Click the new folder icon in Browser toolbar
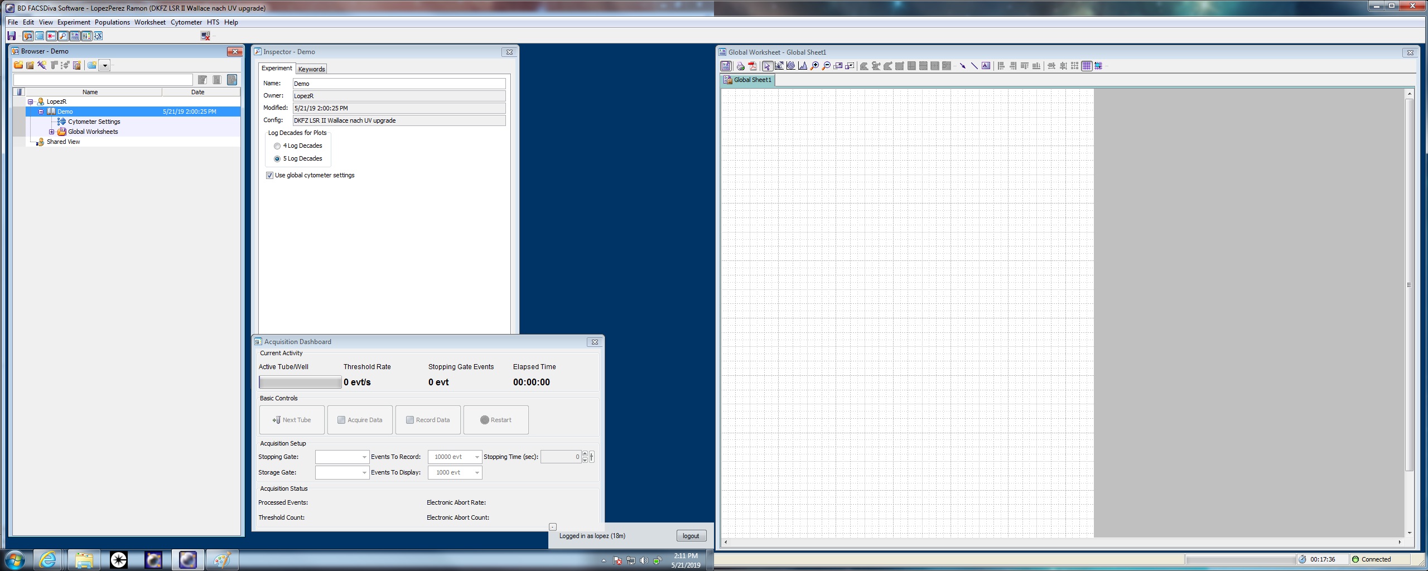The width and height of the screenshot is (1428, 571). [18, 65]
